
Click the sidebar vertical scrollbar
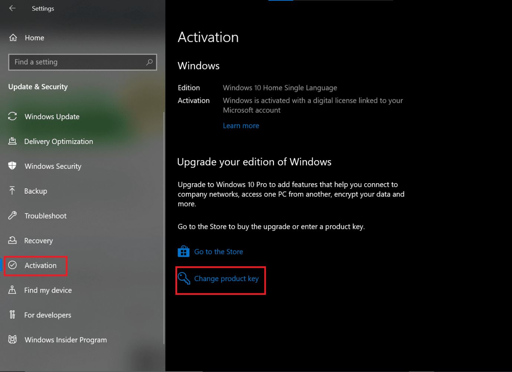point(164,228)
